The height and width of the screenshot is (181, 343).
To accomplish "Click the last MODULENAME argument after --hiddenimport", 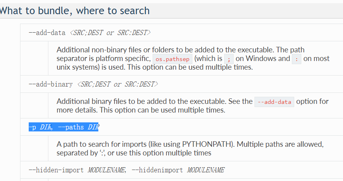I will pos(206,170).
